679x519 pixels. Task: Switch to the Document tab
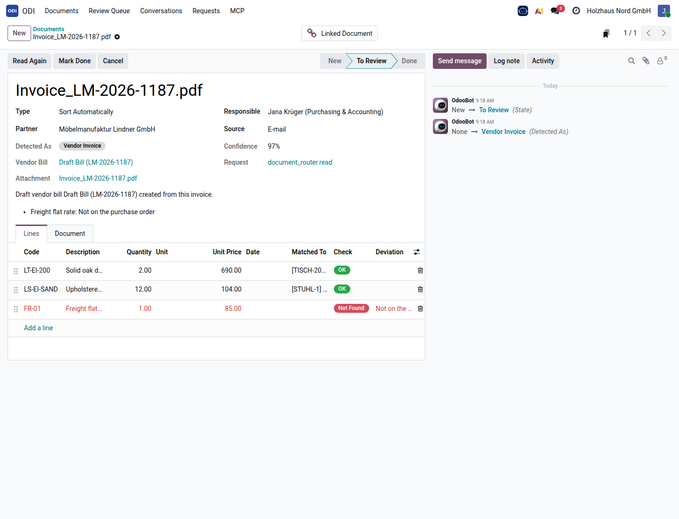70,234
